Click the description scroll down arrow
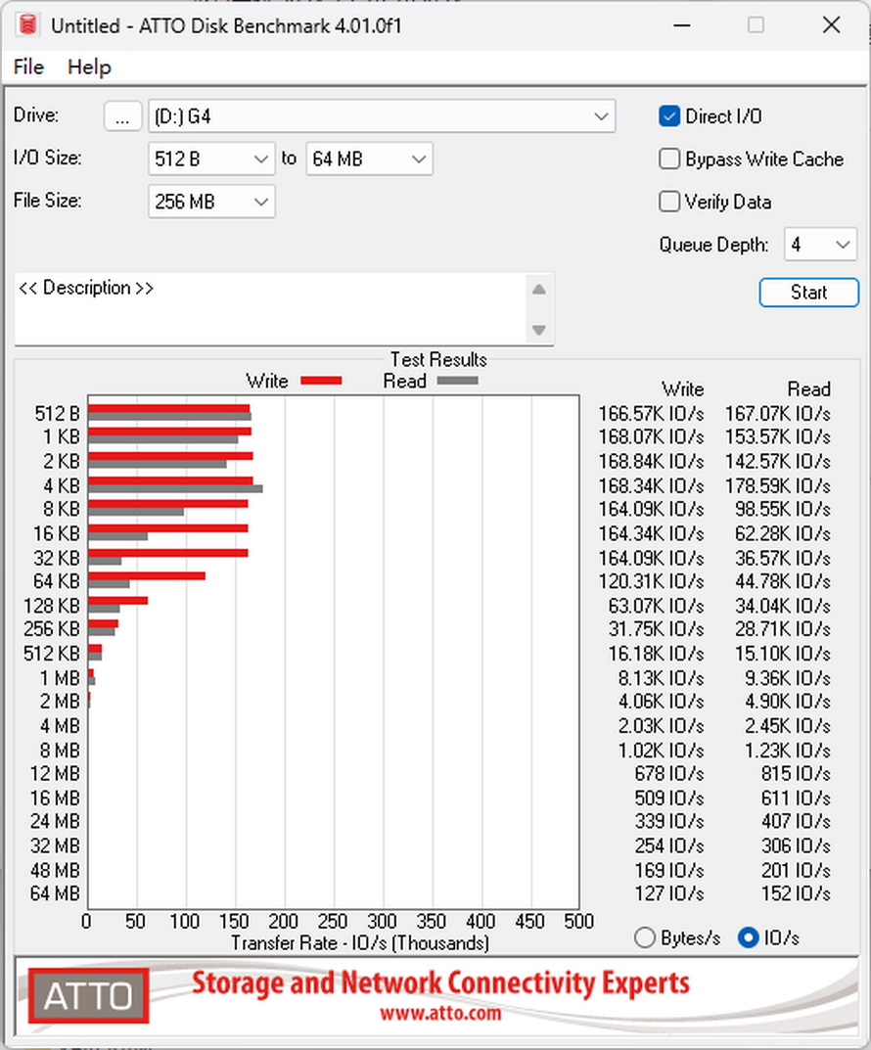Viewport: 871px width, 1050px height. [x=539, y=330]
